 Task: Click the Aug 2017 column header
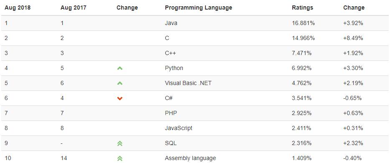(x=73, y=8)
